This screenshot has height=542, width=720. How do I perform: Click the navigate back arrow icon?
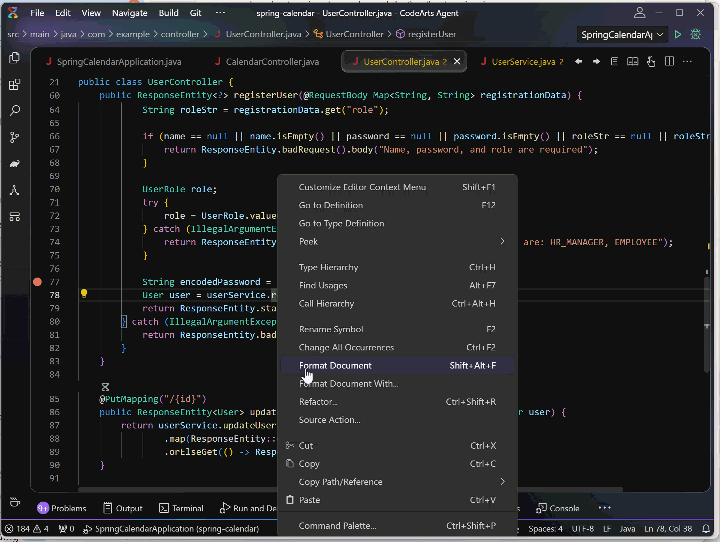pos(579,62)
